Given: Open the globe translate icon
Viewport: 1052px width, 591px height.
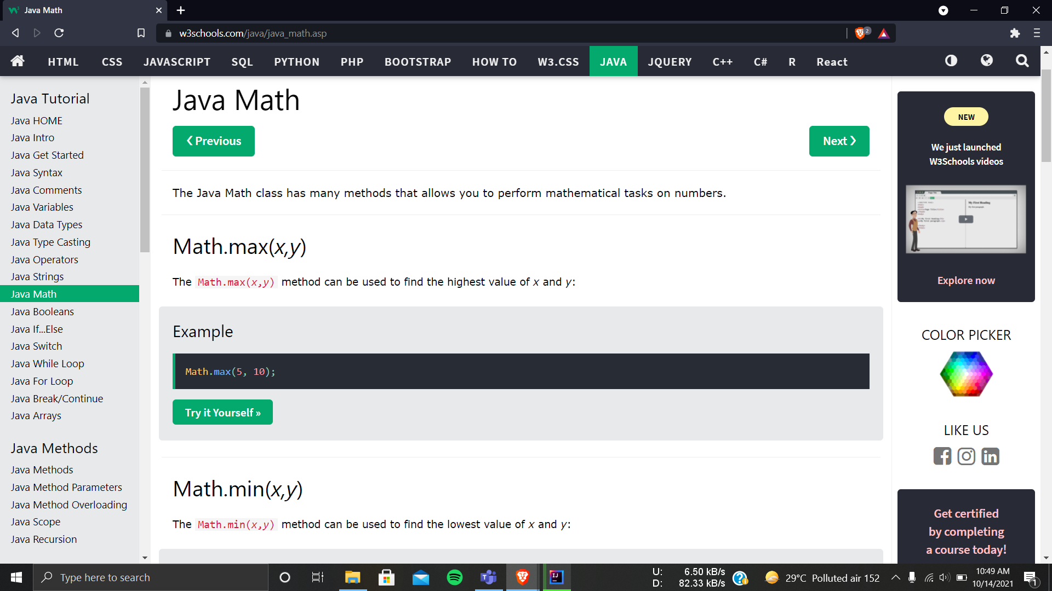Looking at the screenshot, I should (987, 61).
